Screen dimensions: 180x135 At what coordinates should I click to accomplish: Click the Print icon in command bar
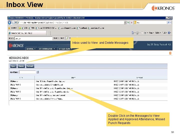tap(145, 33)
